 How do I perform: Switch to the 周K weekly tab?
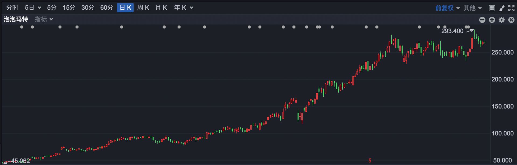coord(143,8)
